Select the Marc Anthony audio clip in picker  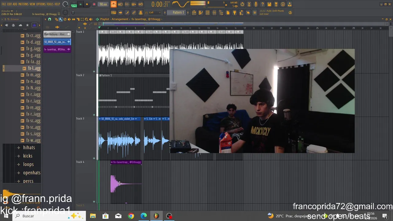(x=57, y=34)
